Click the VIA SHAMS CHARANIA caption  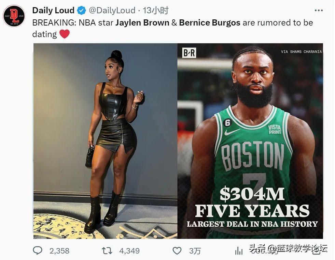pyautogui.click(x=301, y=52)
